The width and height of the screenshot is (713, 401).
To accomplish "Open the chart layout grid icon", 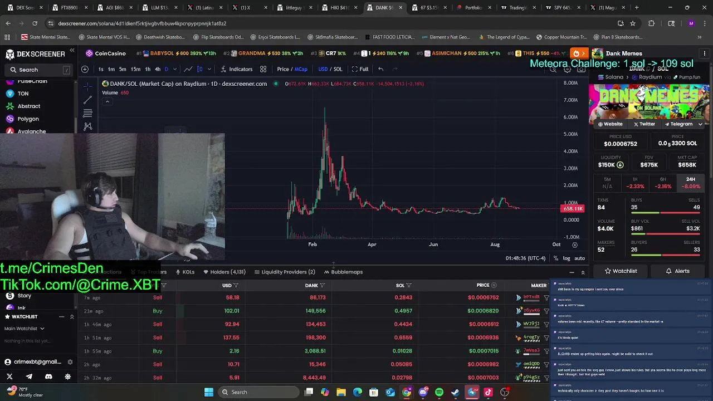I will [263, 69].
